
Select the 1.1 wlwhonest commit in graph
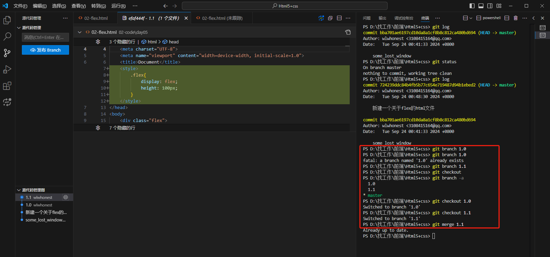(x=44, y=197)
